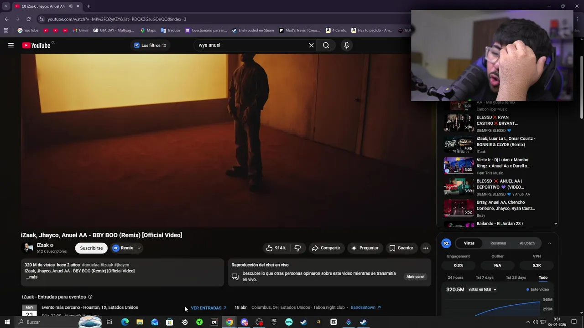
Task: Save the video with Guardar
Action: [401, 248]
